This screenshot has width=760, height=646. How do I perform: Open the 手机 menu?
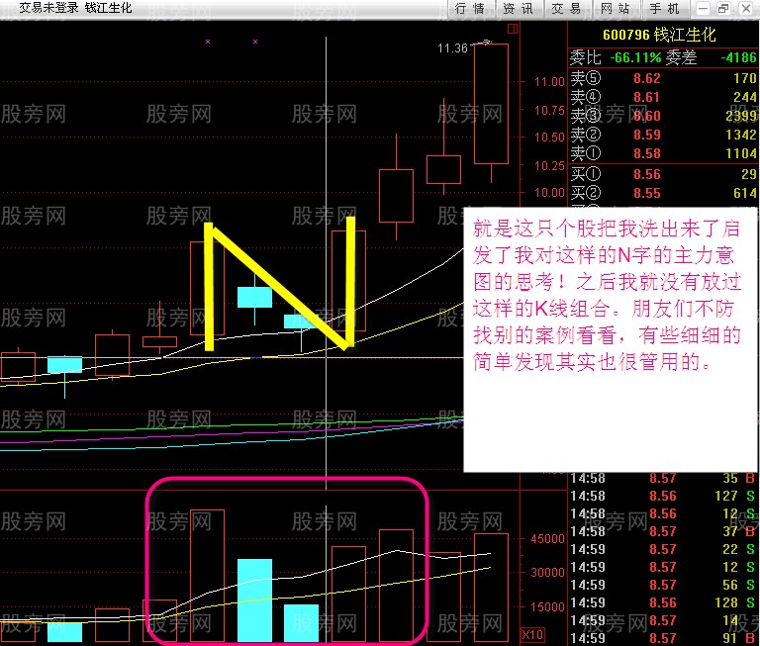(x=665, y=8)
